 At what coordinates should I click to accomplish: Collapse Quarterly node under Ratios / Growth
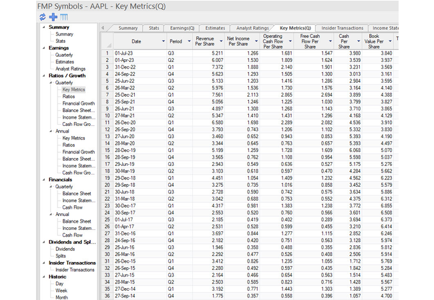pyautogui.click(x=51, y=83)
